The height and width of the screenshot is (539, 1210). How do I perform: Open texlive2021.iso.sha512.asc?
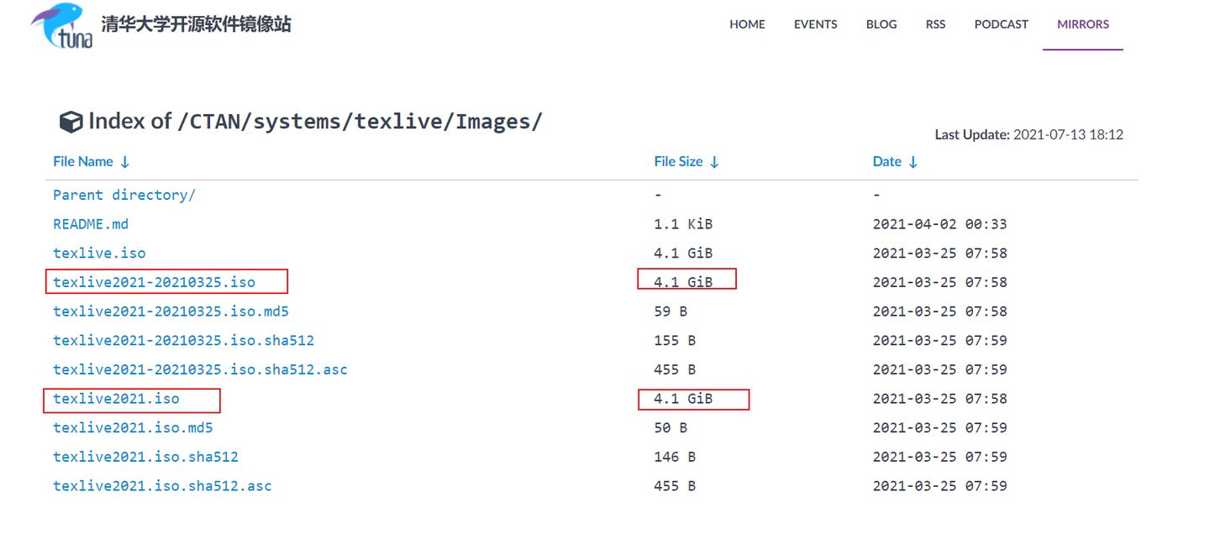click(x=162, y=485)
